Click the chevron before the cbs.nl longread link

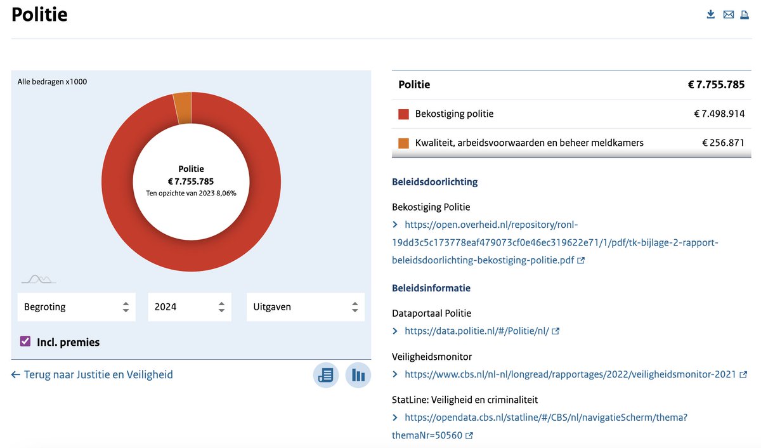coord(395,374)
